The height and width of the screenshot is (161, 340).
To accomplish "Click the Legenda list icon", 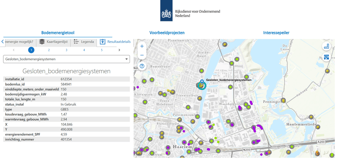I will [76, 42].
